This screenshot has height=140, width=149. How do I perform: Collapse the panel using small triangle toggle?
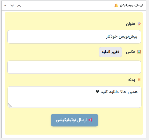(5, 5)
